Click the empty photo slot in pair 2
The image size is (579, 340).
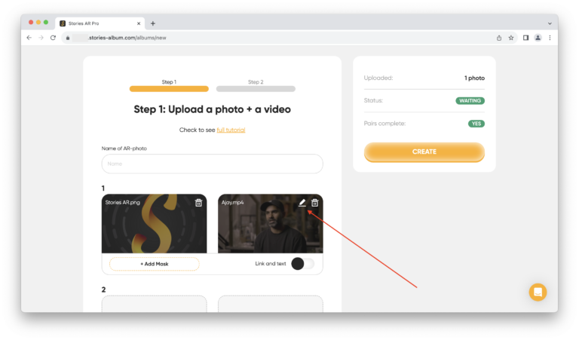coord(155,304)
